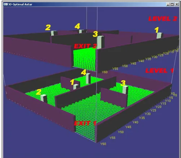Screen dimensions: 181x158
Task: Click the Y60 axis label on Level 2
Action: [105, 72]
